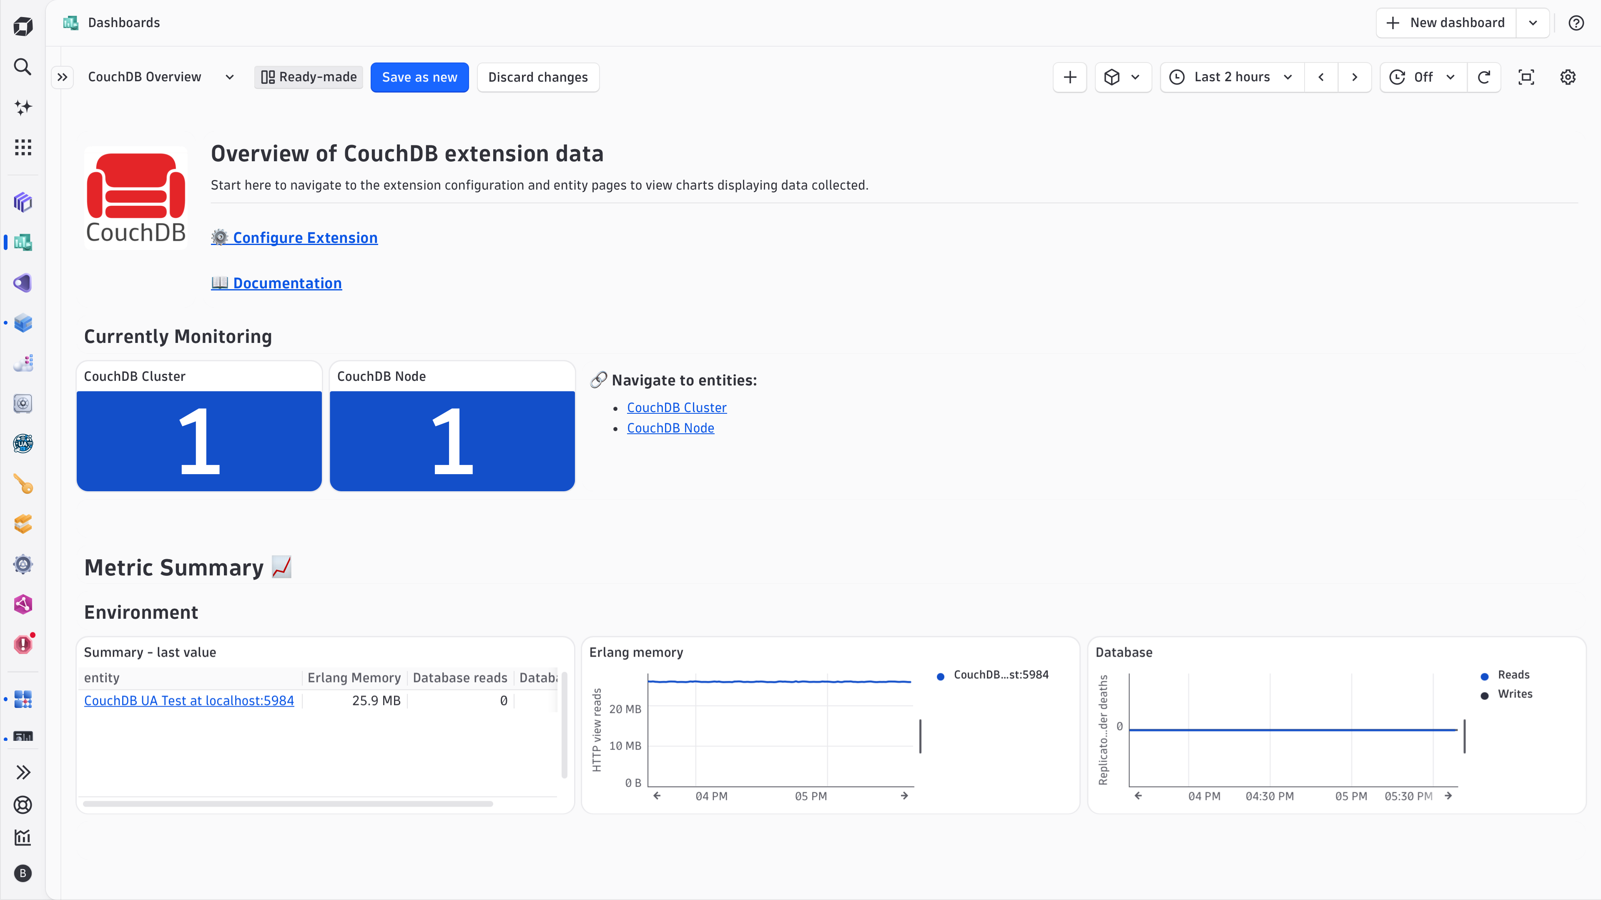Click the Ready-made badge
Image resolution: width=1601 pixels, height=900 pixels.
[309, 77]
